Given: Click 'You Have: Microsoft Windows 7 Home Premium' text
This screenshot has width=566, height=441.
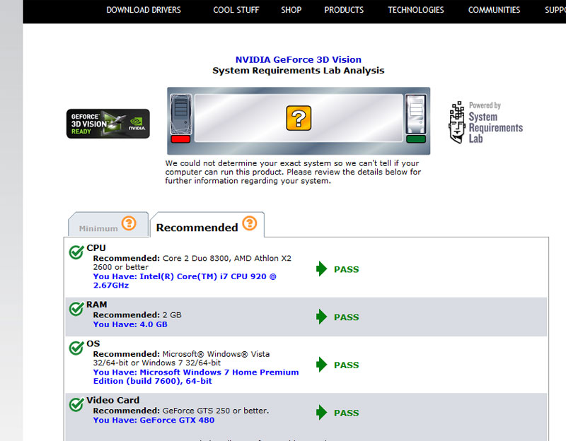Looking at the screenshot, I should pyautogui.click(x=196, y=377).
